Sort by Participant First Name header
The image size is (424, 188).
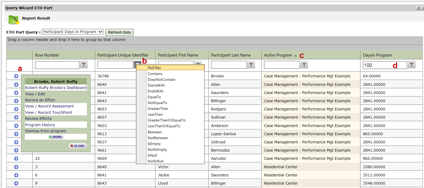[178, 55]
